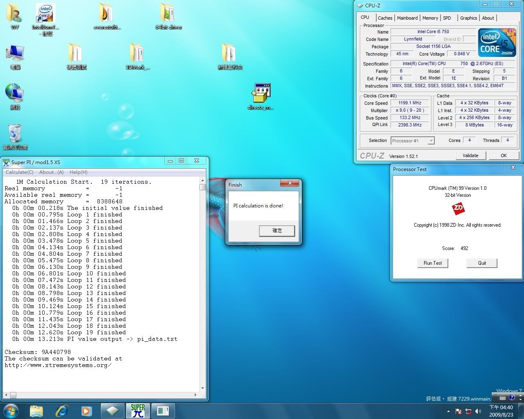This screenshot has width=524, height=419.
Task: Open the 新增資料夾 folder icon
Action: click(230, 56)
